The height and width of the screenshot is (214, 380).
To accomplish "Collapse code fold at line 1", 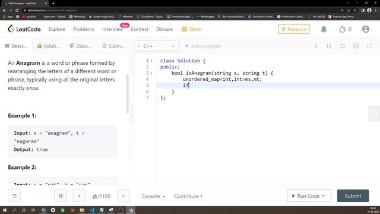I will coord(151,61).
